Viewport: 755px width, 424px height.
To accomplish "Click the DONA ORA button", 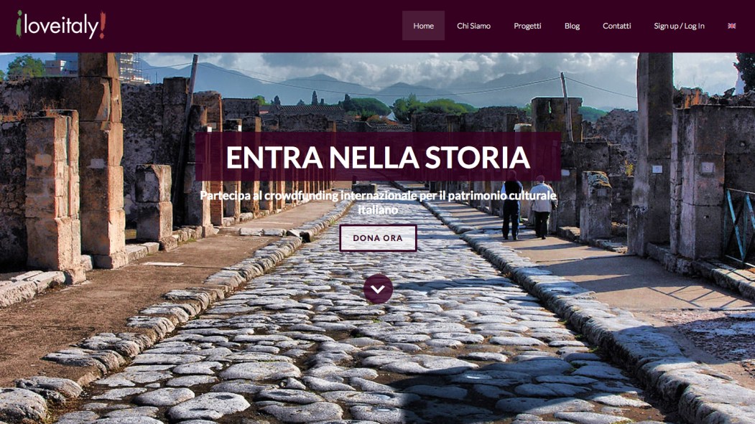I will point(378,238).
